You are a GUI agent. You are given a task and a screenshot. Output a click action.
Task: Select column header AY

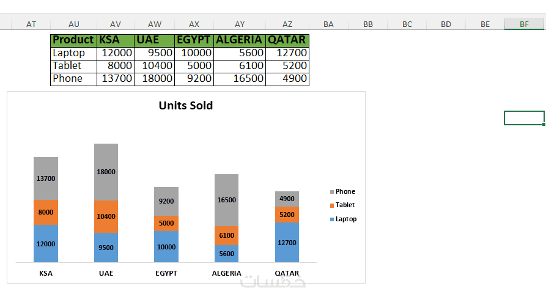point(240,24)
